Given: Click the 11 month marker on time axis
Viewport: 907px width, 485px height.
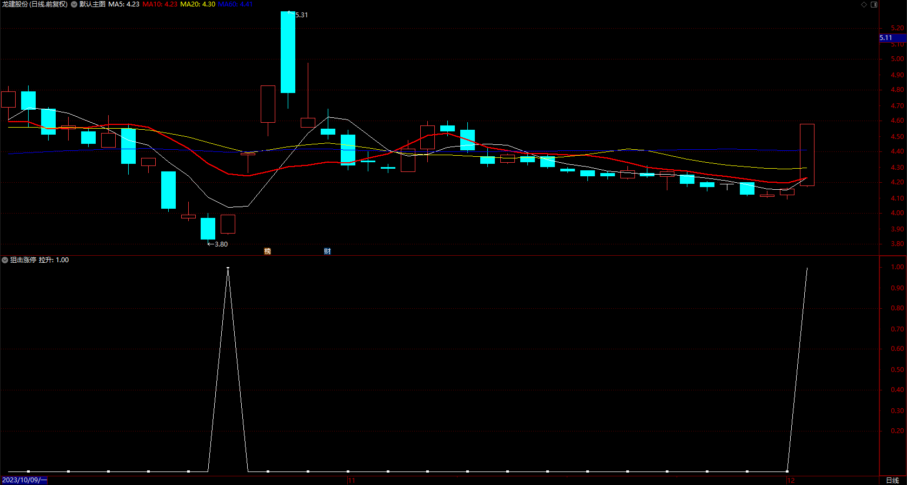Looking at the screenshot, I should [x=352, y=481].
